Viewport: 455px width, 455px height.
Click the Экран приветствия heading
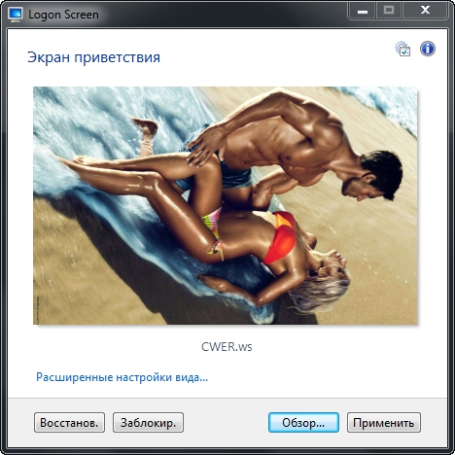click(x=94, y=57)
